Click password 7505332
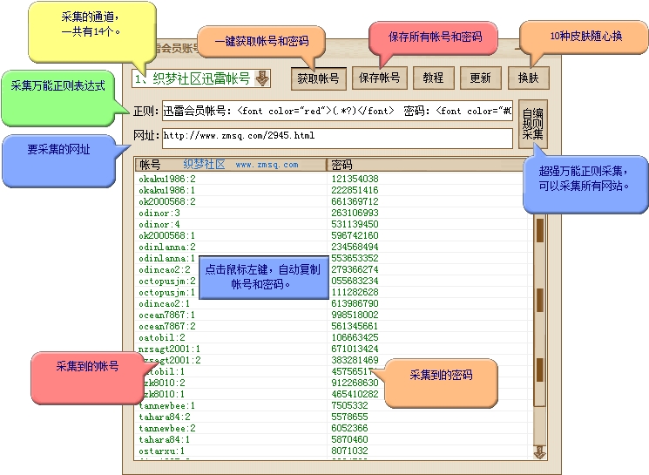 pos(349,405)
